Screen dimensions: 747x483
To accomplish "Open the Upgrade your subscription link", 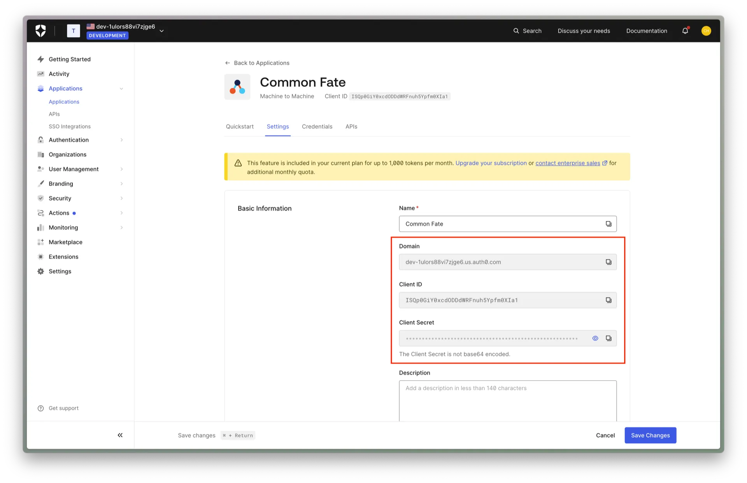I will click(491, 163).
